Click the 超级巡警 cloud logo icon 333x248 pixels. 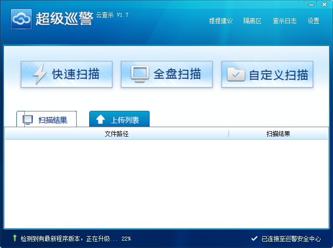[21, 19]
